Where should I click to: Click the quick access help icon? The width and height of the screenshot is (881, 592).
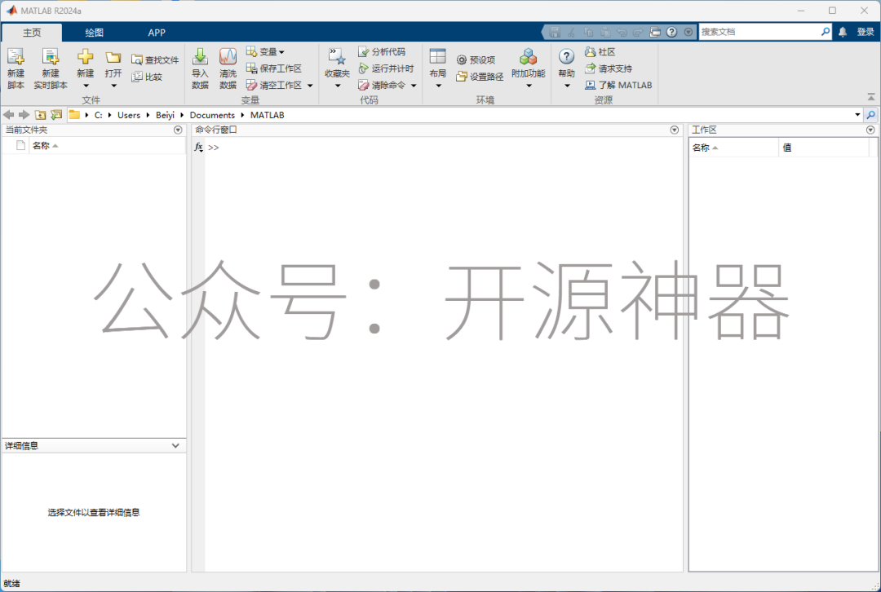[x=671, y=32]
